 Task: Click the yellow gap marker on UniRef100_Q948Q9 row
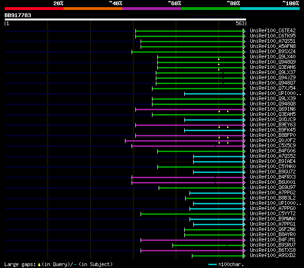pyautogui.click(x=218, y=64)
